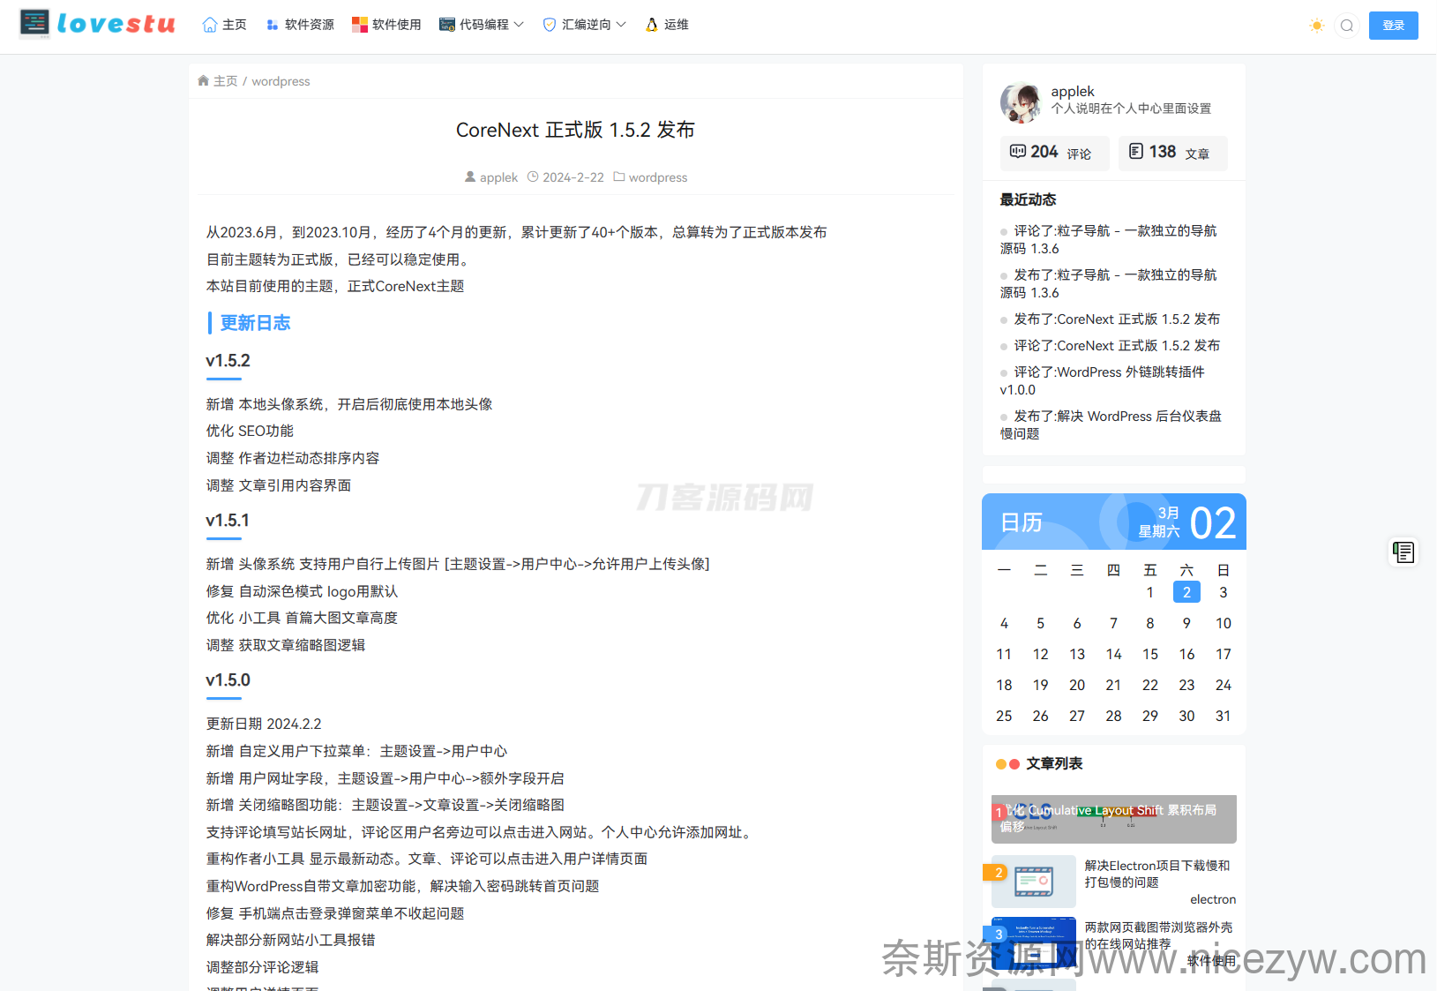Click the v1.5.2 version heading

tap(228, 361)
